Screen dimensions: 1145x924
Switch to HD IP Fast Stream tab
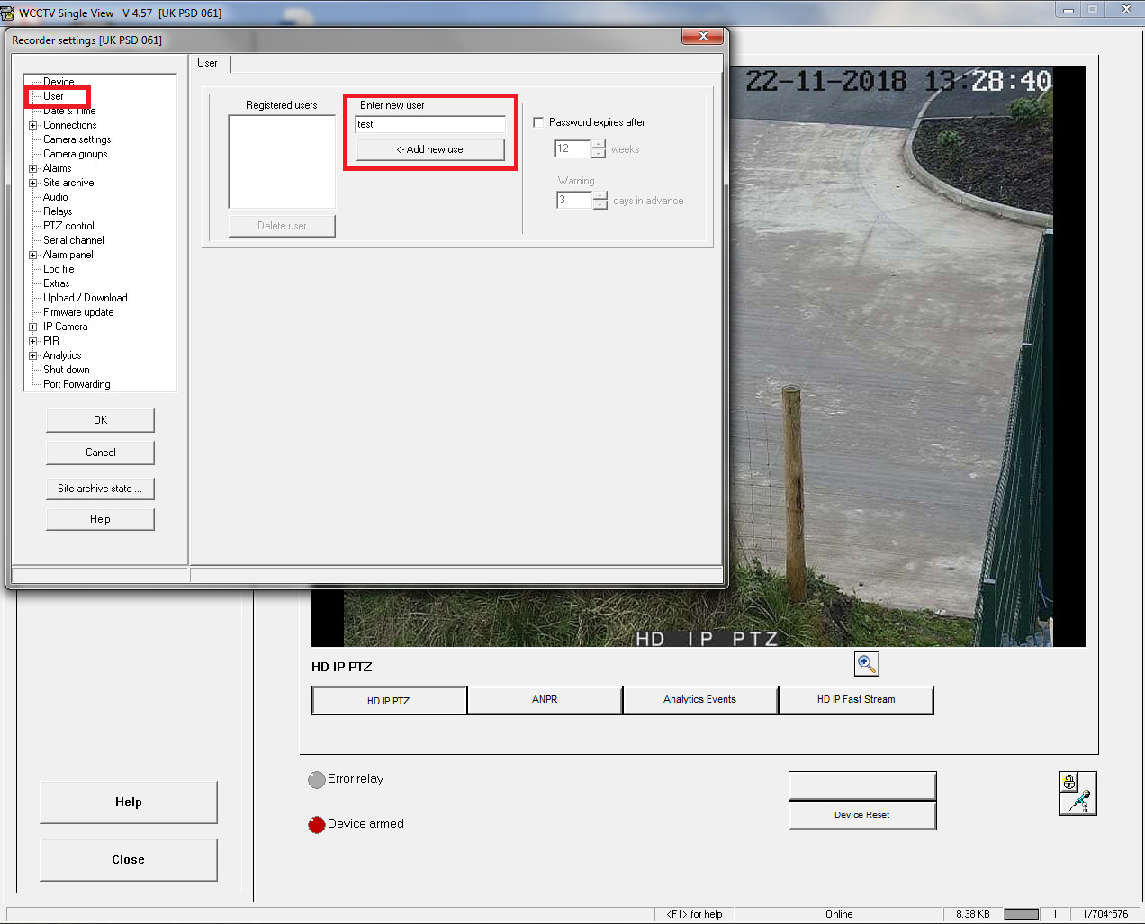856,700
